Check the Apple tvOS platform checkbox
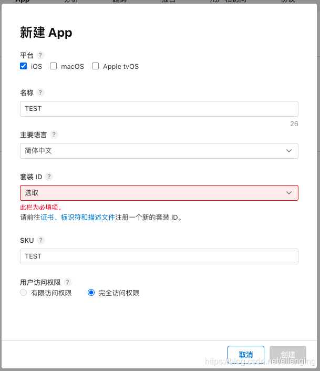This screenshot has width=320, height=371. pos(95,66)
